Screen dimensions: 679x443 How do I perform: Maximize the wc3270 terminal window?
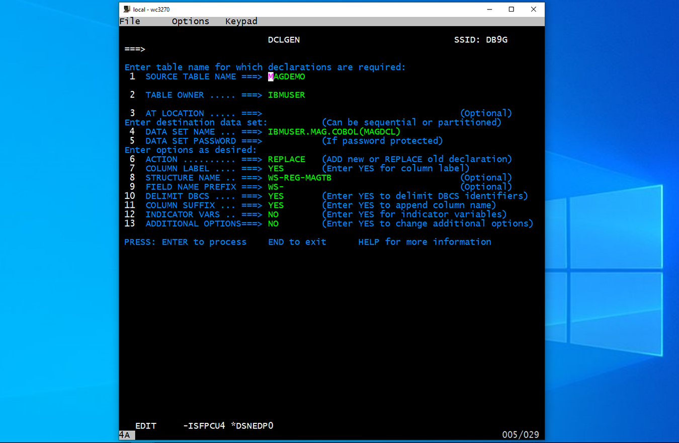(x=512, y=9)
